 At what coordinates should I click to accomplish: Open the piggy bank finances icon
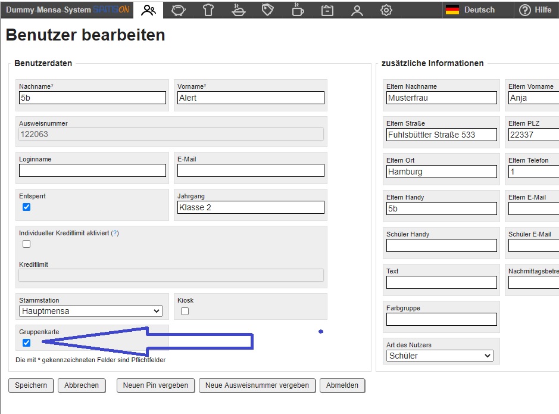tap(178, 10)
